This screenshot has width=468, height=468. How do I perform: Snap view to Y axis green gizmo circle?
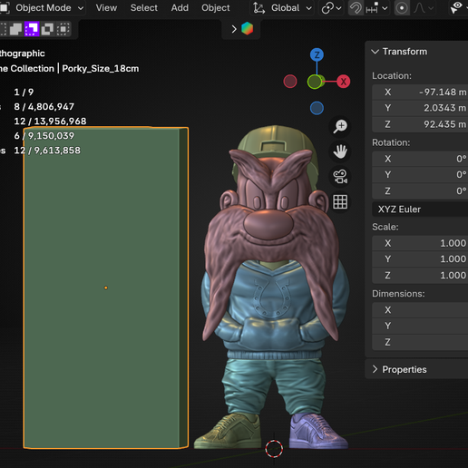pos(315,82)
